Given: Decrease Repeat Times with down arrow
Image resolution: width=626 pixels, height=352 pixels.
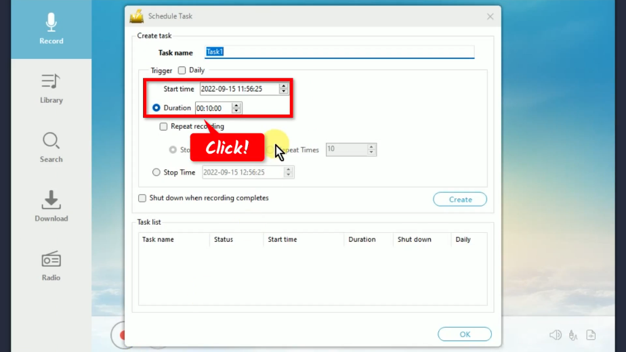Looking at the screenshot, I should 371,152.
